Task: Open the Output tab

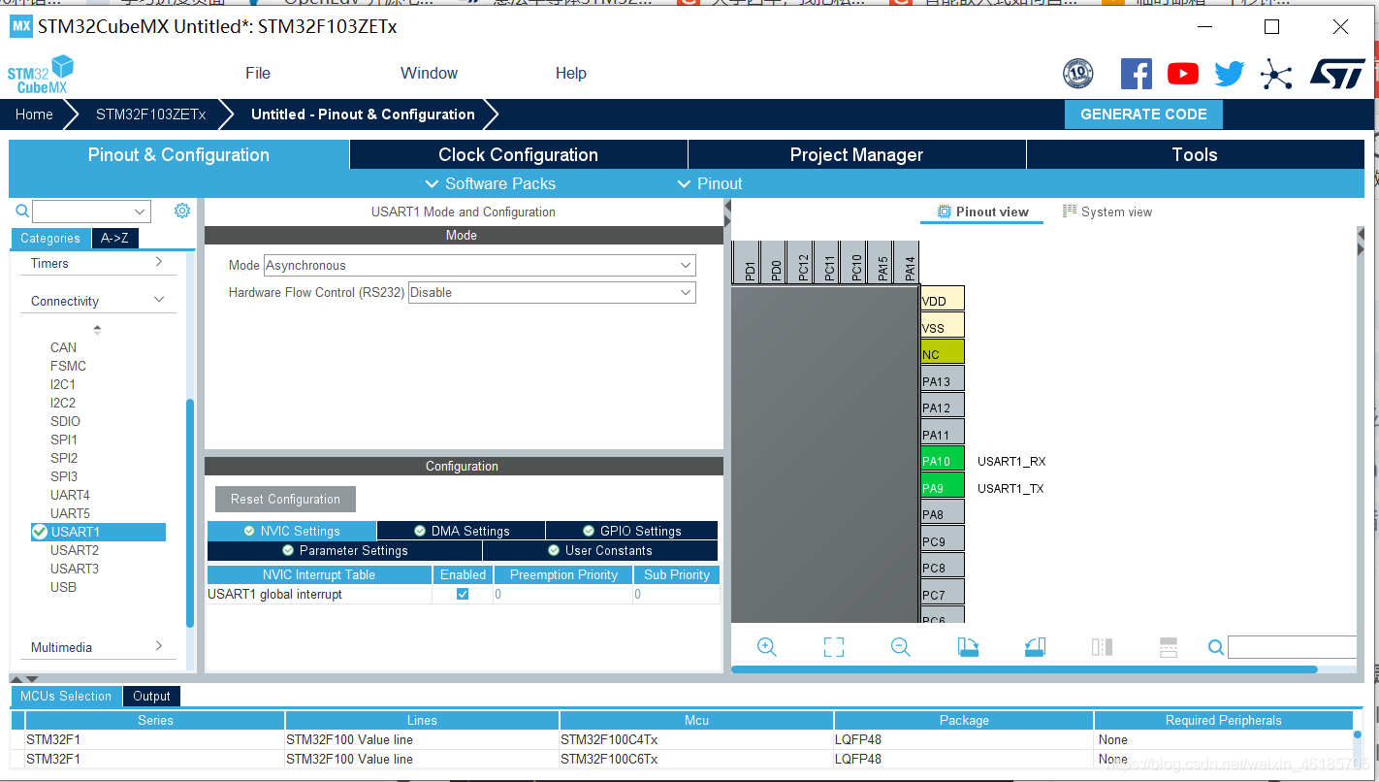Action: [x=151, y=696]
